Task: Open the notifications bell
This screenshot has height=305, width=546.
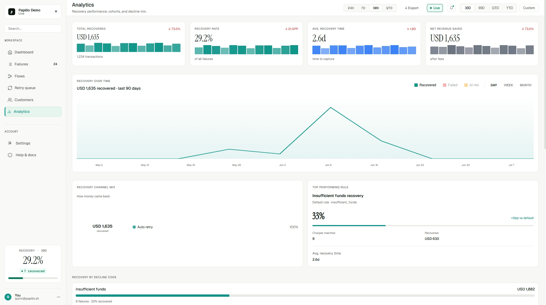Action: coord(451,8)
